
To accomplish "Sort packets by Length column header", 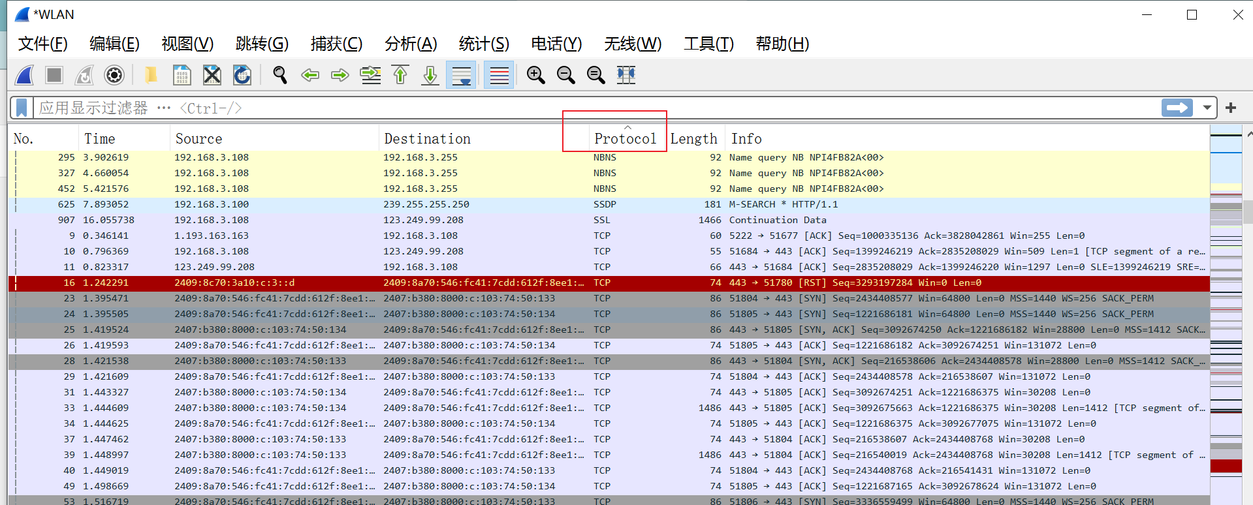I will pyautogui.click(x=696, y=138).
